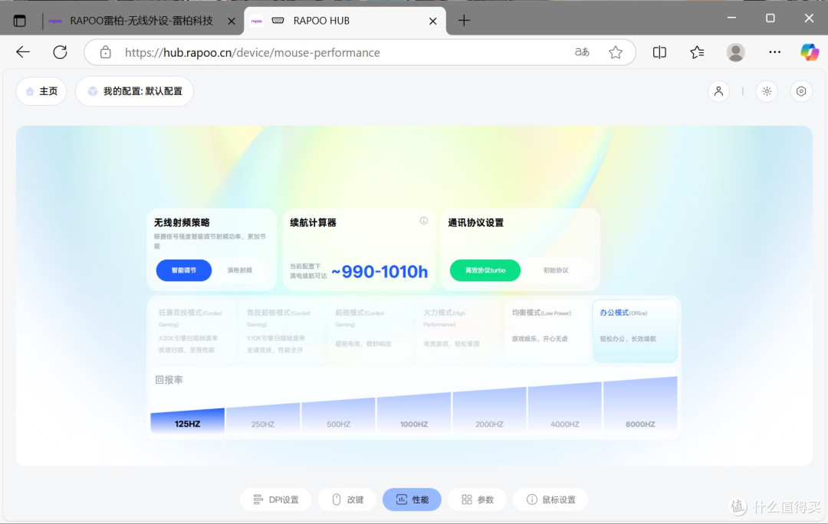Open browser settings ellipsis menu

[774, 52]
